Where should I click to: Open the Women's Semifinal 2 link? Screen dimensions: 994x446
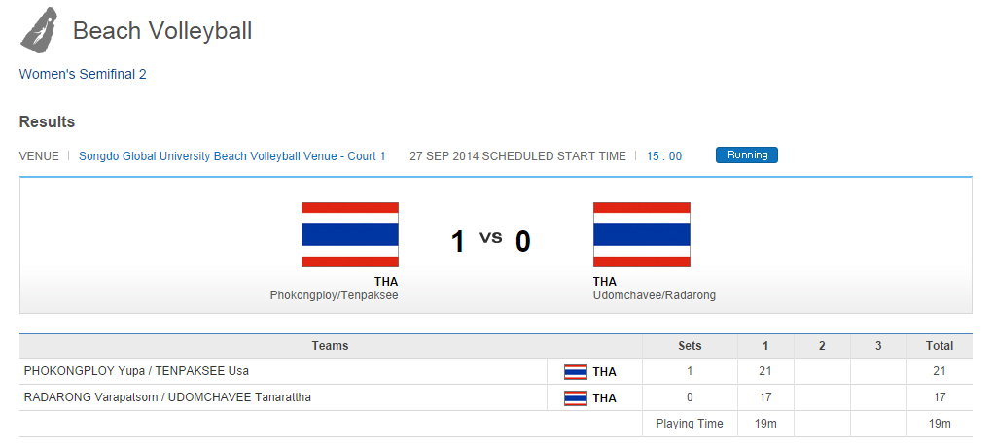pos(83,74)
